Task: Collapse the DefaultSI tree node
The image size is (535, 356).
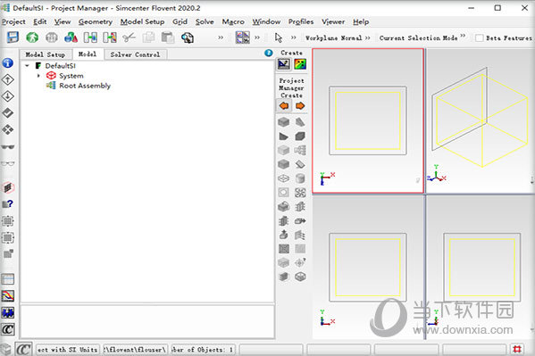Action: point(27,65)
